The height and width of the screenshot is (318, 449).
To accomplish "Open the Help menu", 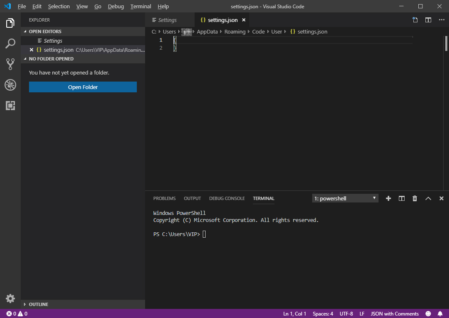I will point(163,6).
